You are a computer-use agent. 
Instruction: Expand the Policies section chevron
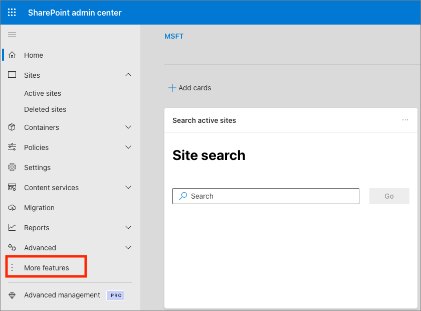pyautogui.click(x=128, y=147)
